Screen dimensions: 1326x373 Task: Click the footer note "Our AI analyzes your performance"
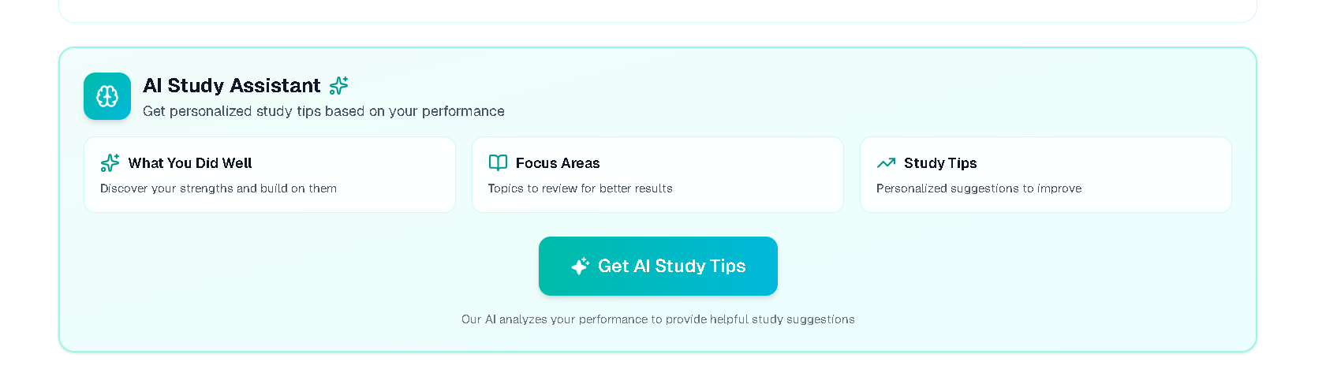click(x=658, y=319)
